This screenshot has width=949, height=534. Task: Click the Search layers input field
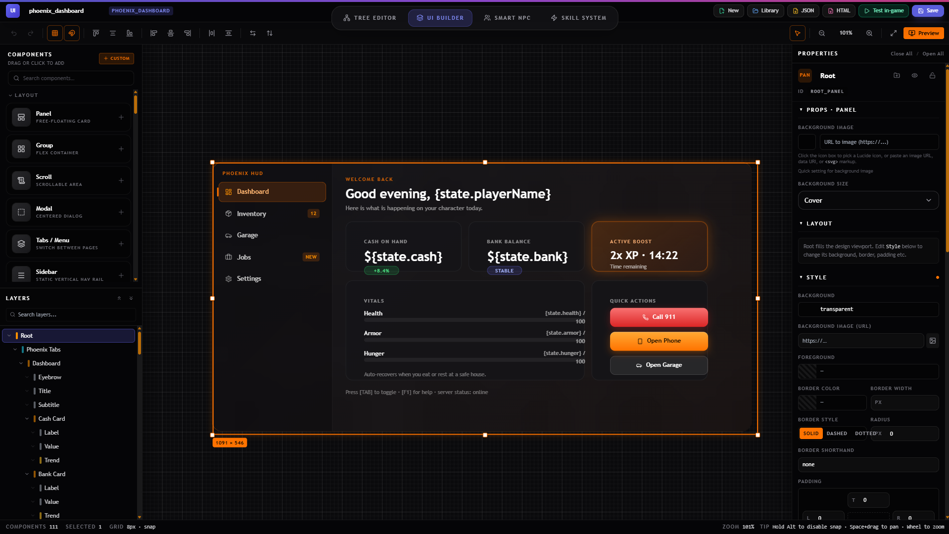(x=71, y=314)
